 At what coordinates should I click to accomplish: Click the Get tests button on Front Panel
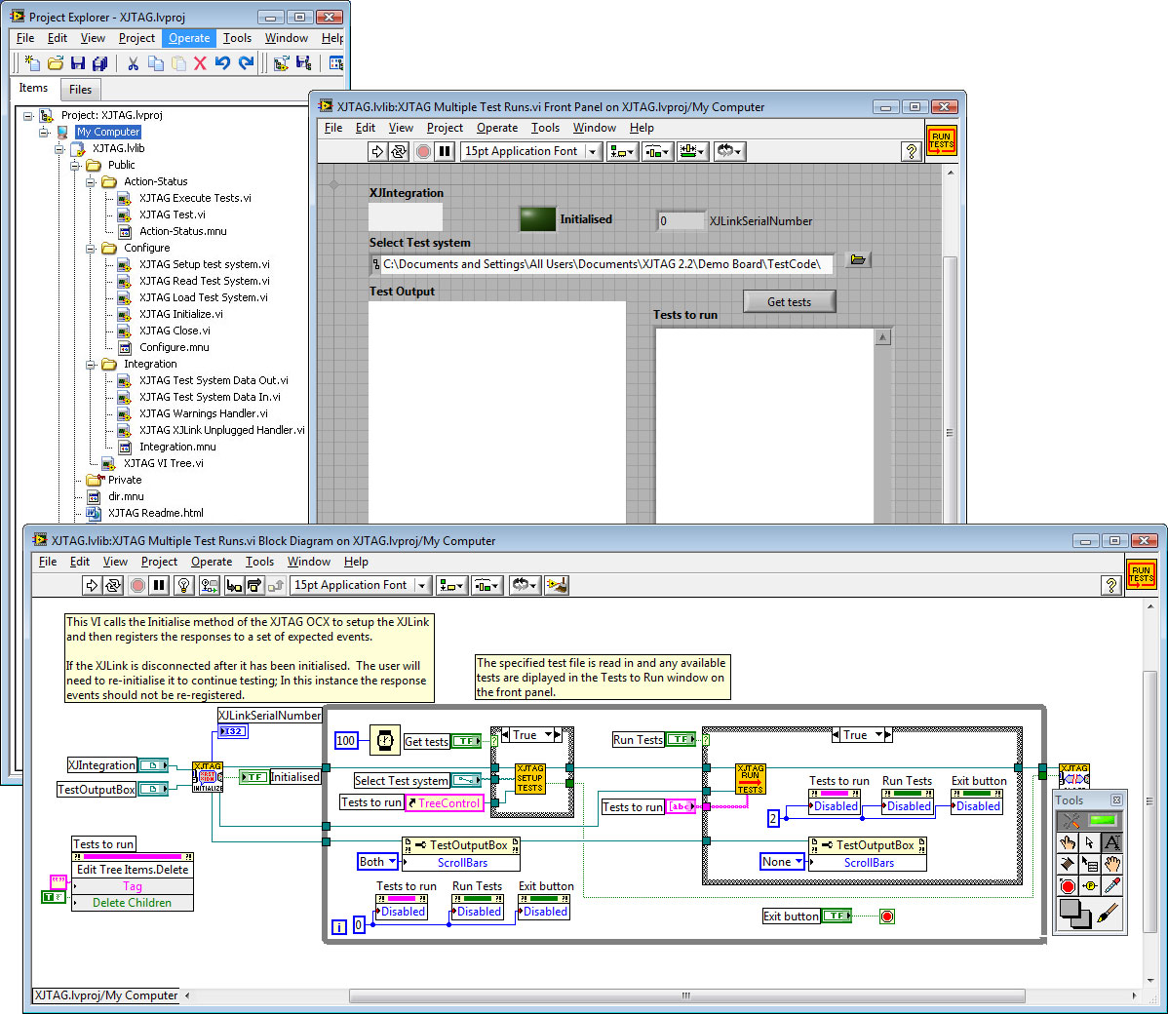pyautogui.click(x=789, y=301)
